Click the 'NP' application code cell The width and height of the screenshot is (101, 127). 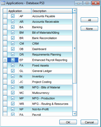click(x=25, y=109)
